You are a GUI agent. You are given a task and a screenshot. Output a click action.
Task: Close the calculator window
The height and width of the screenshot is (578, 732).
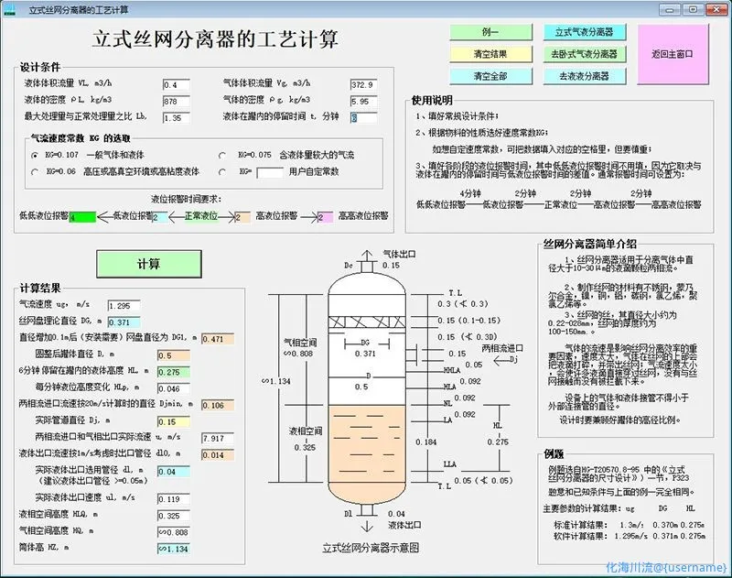pyautogui.click(x=716, y=9)
